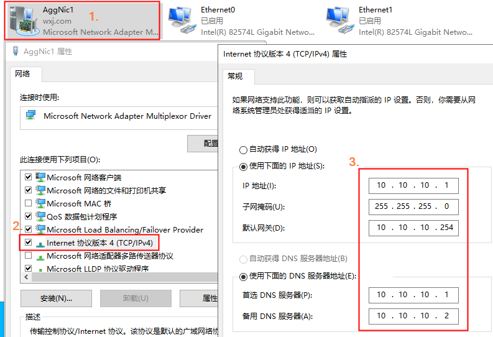Toggle Microsoft 网络客户端 checkbox
The height and width of the screenshot is (337, 493).
[x=29, y=177]
